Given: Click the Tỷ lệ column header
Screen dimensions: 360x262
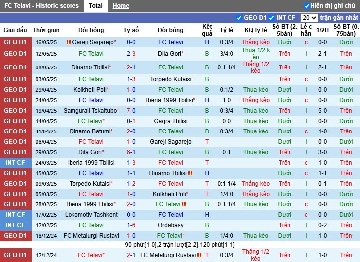Looking at the screenshot, I should point(227,30).
